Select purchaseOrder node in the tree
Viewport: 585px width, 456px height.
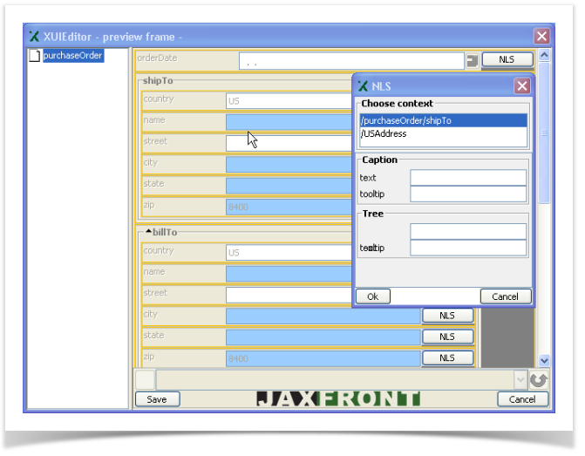tap(72, 56)
